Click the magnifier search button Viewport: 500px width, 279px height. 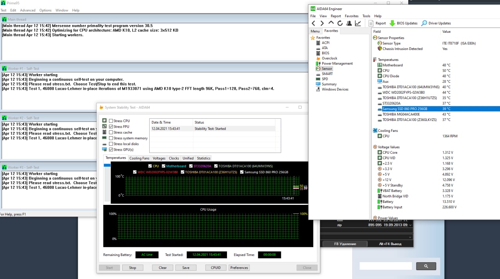(426, 266)
